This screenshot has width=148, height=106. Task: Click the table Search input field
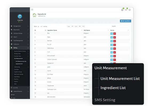123,26
